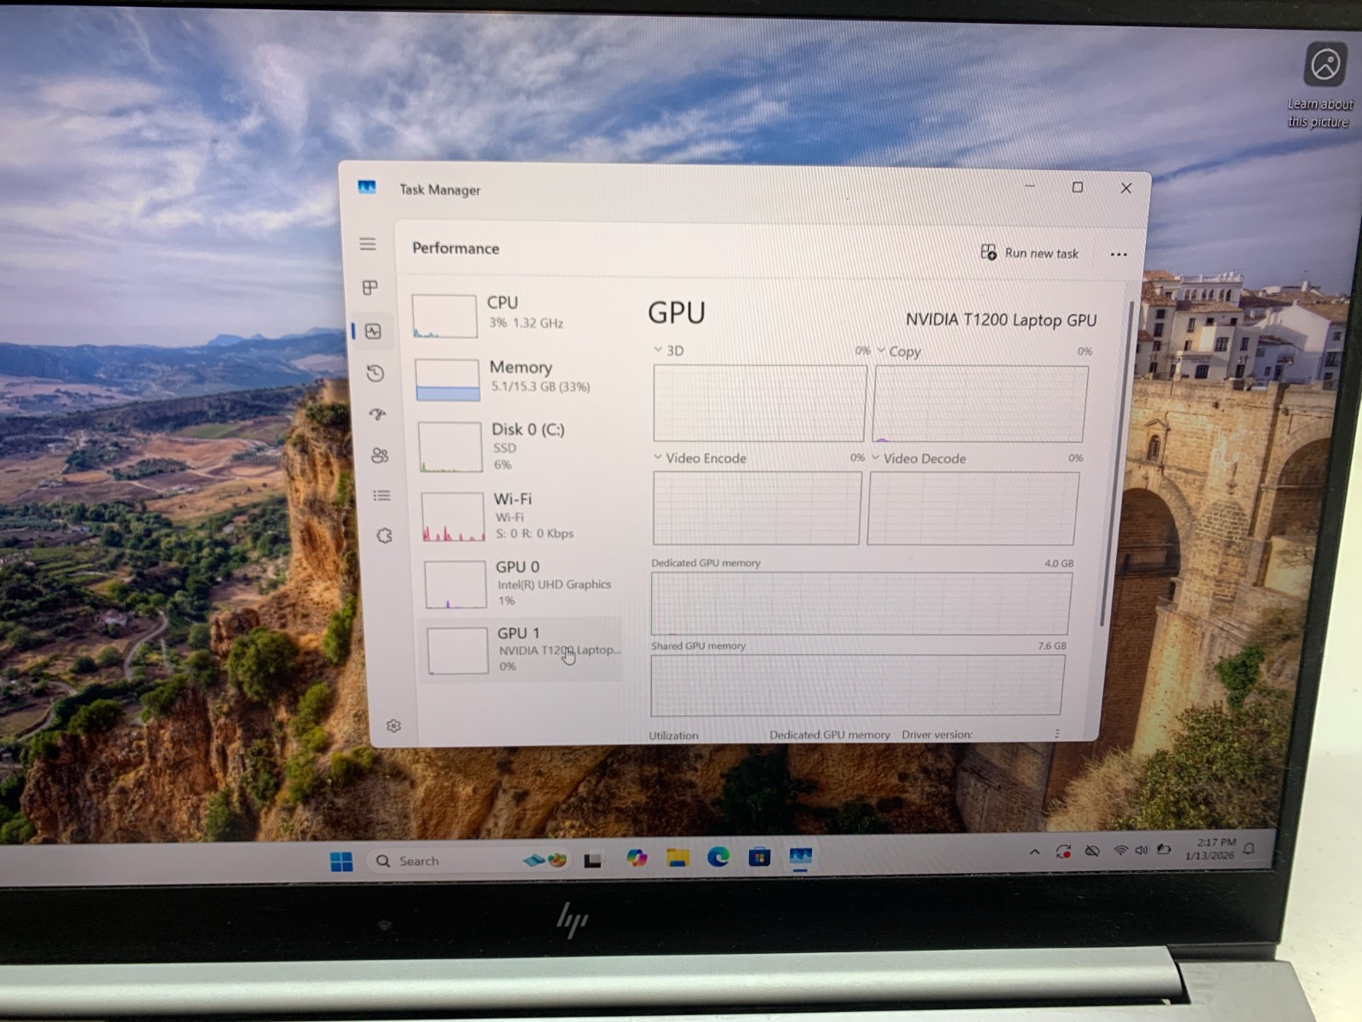Open the Users page icon

(x=380, y=455)
